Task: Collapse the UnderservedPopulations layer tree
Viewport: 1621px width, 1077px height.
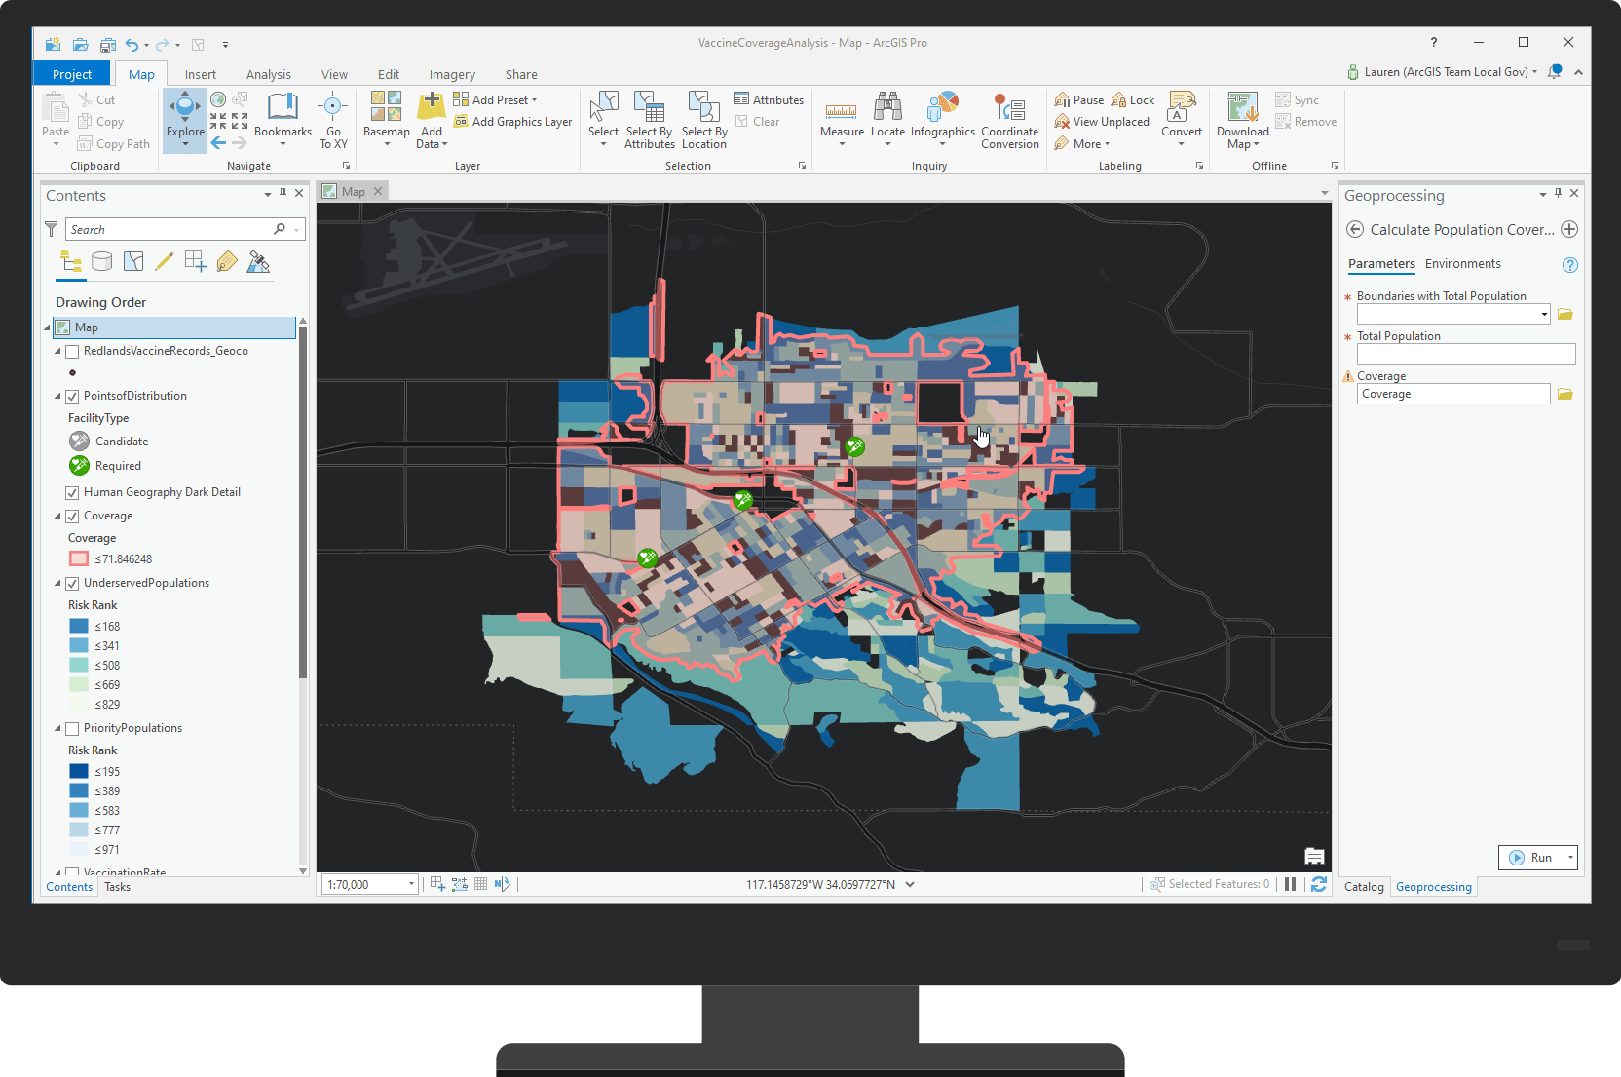Action: [57, 583]
